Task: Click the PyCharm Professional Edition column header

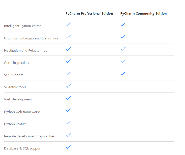Action: click(89, 14)
